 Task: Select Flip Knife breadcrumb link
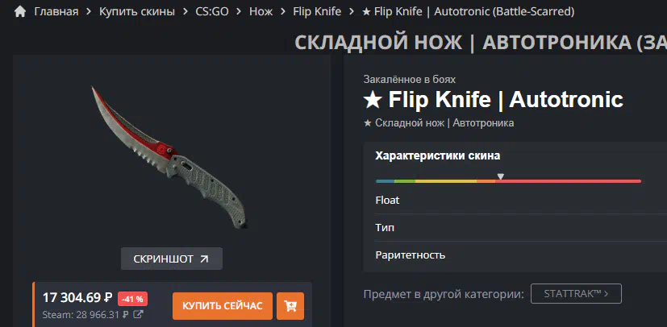coord(317,11)
